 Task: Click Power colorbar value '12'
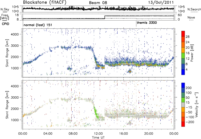tap(187, 59)
